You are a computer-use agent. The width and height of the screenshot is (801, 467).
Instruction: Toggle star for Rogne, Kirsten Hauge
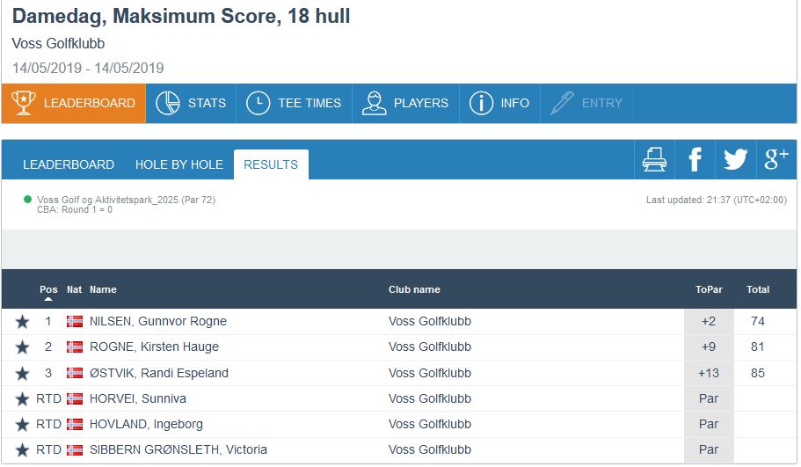22,347
